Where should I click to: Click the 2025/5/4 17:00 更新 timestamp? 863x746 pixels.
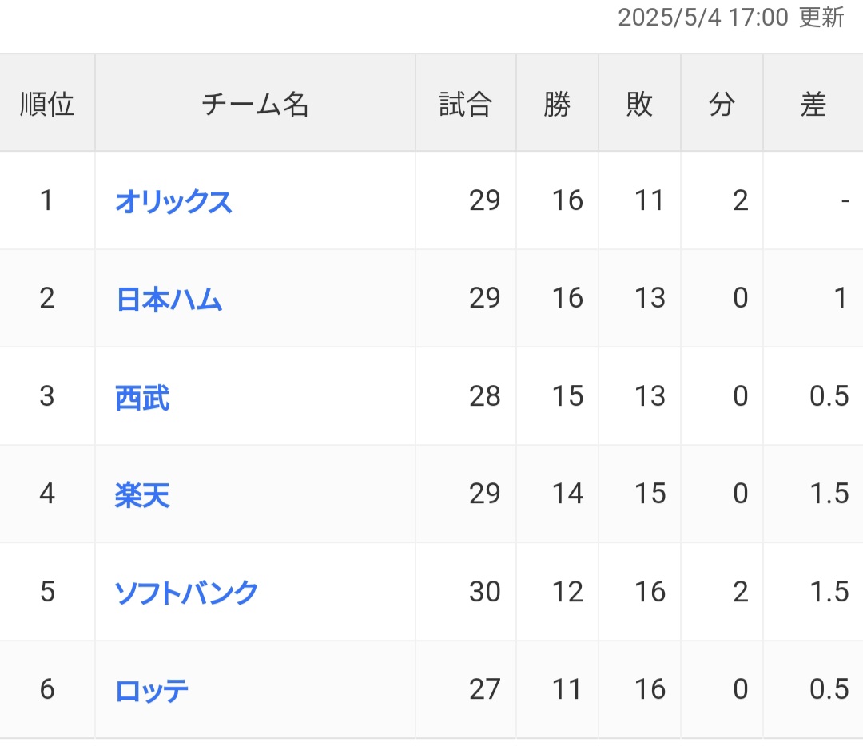(x=730, y=18)
